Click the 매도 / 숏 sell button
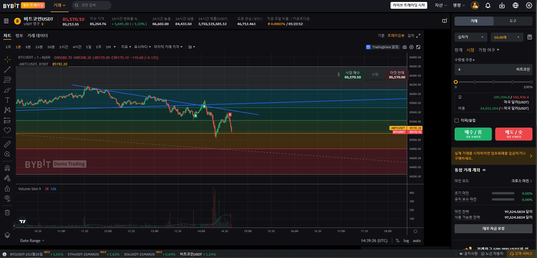 pos(514,134)
